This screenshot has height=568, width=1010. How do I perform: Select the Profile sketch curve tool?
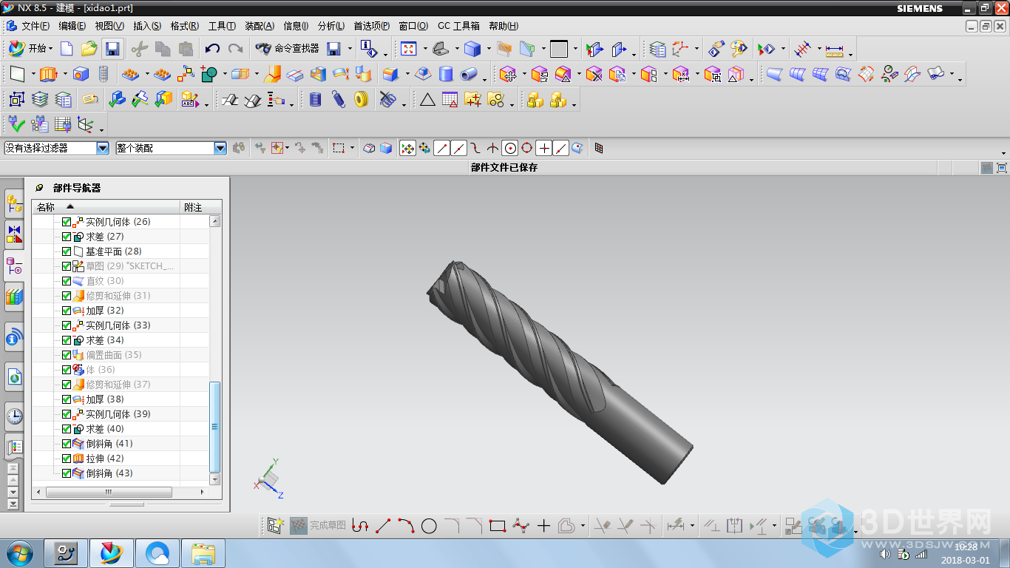359,526
